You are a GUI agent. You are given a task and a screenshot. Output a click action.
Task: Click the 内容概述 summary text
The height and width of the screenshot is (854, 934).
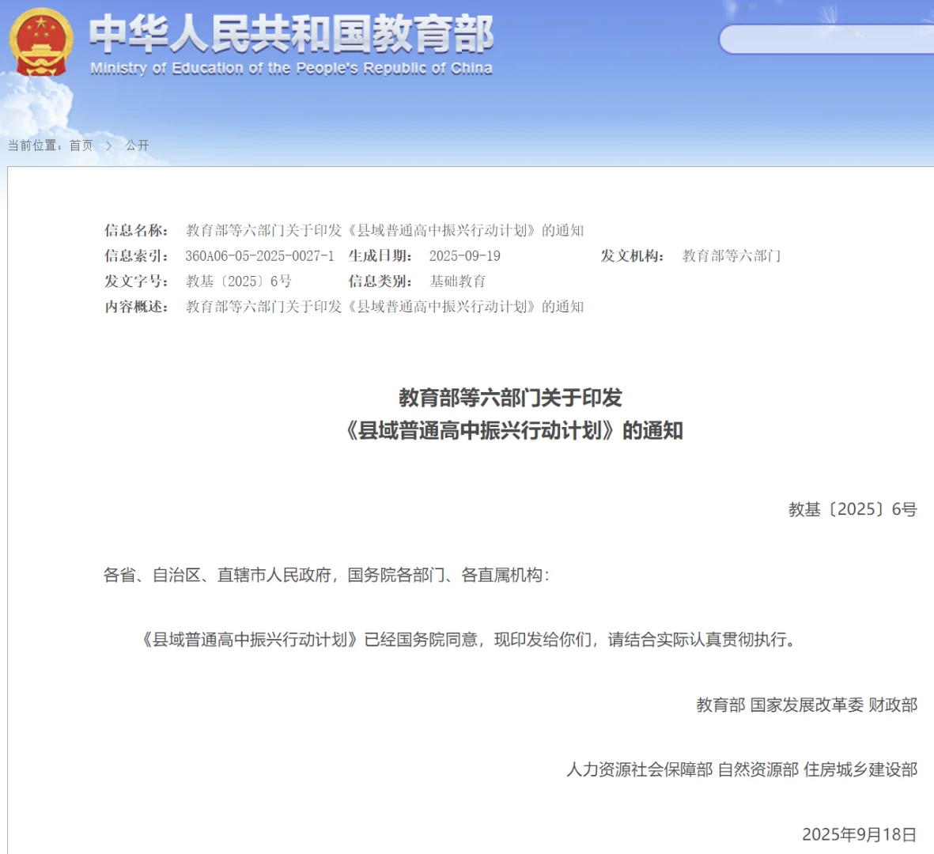(x=385, y=307)
